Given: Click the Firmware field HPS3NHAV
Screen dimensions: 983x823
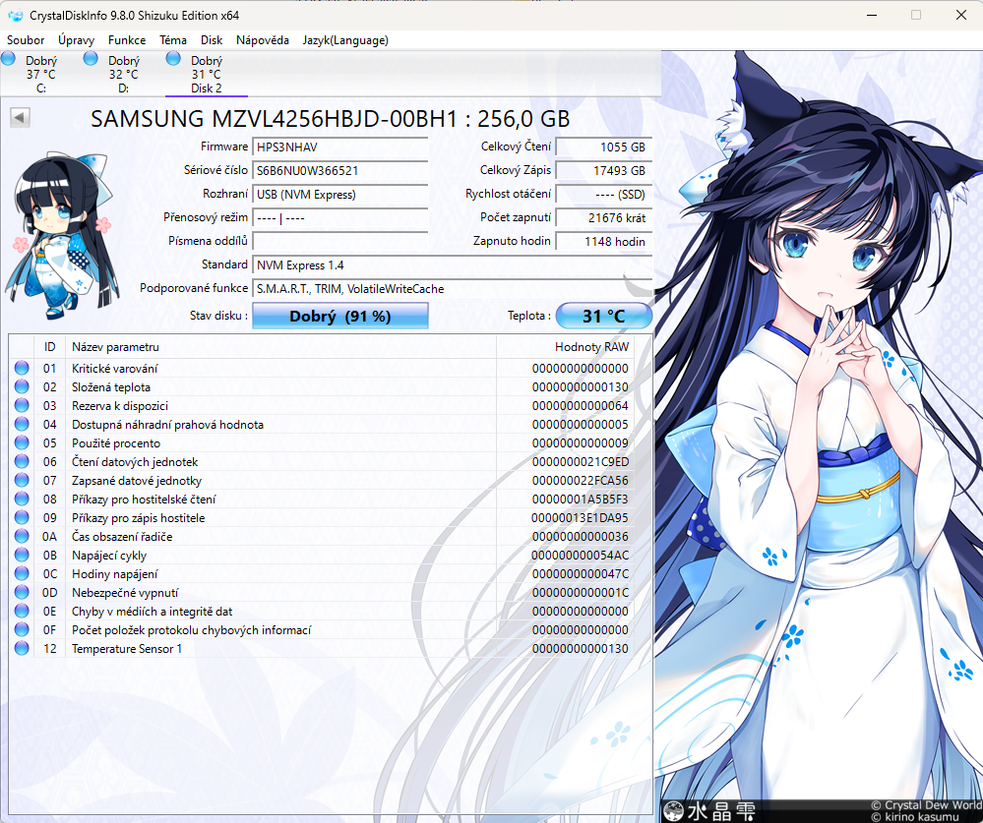Looking at the screenshot, I should [339, 147].
